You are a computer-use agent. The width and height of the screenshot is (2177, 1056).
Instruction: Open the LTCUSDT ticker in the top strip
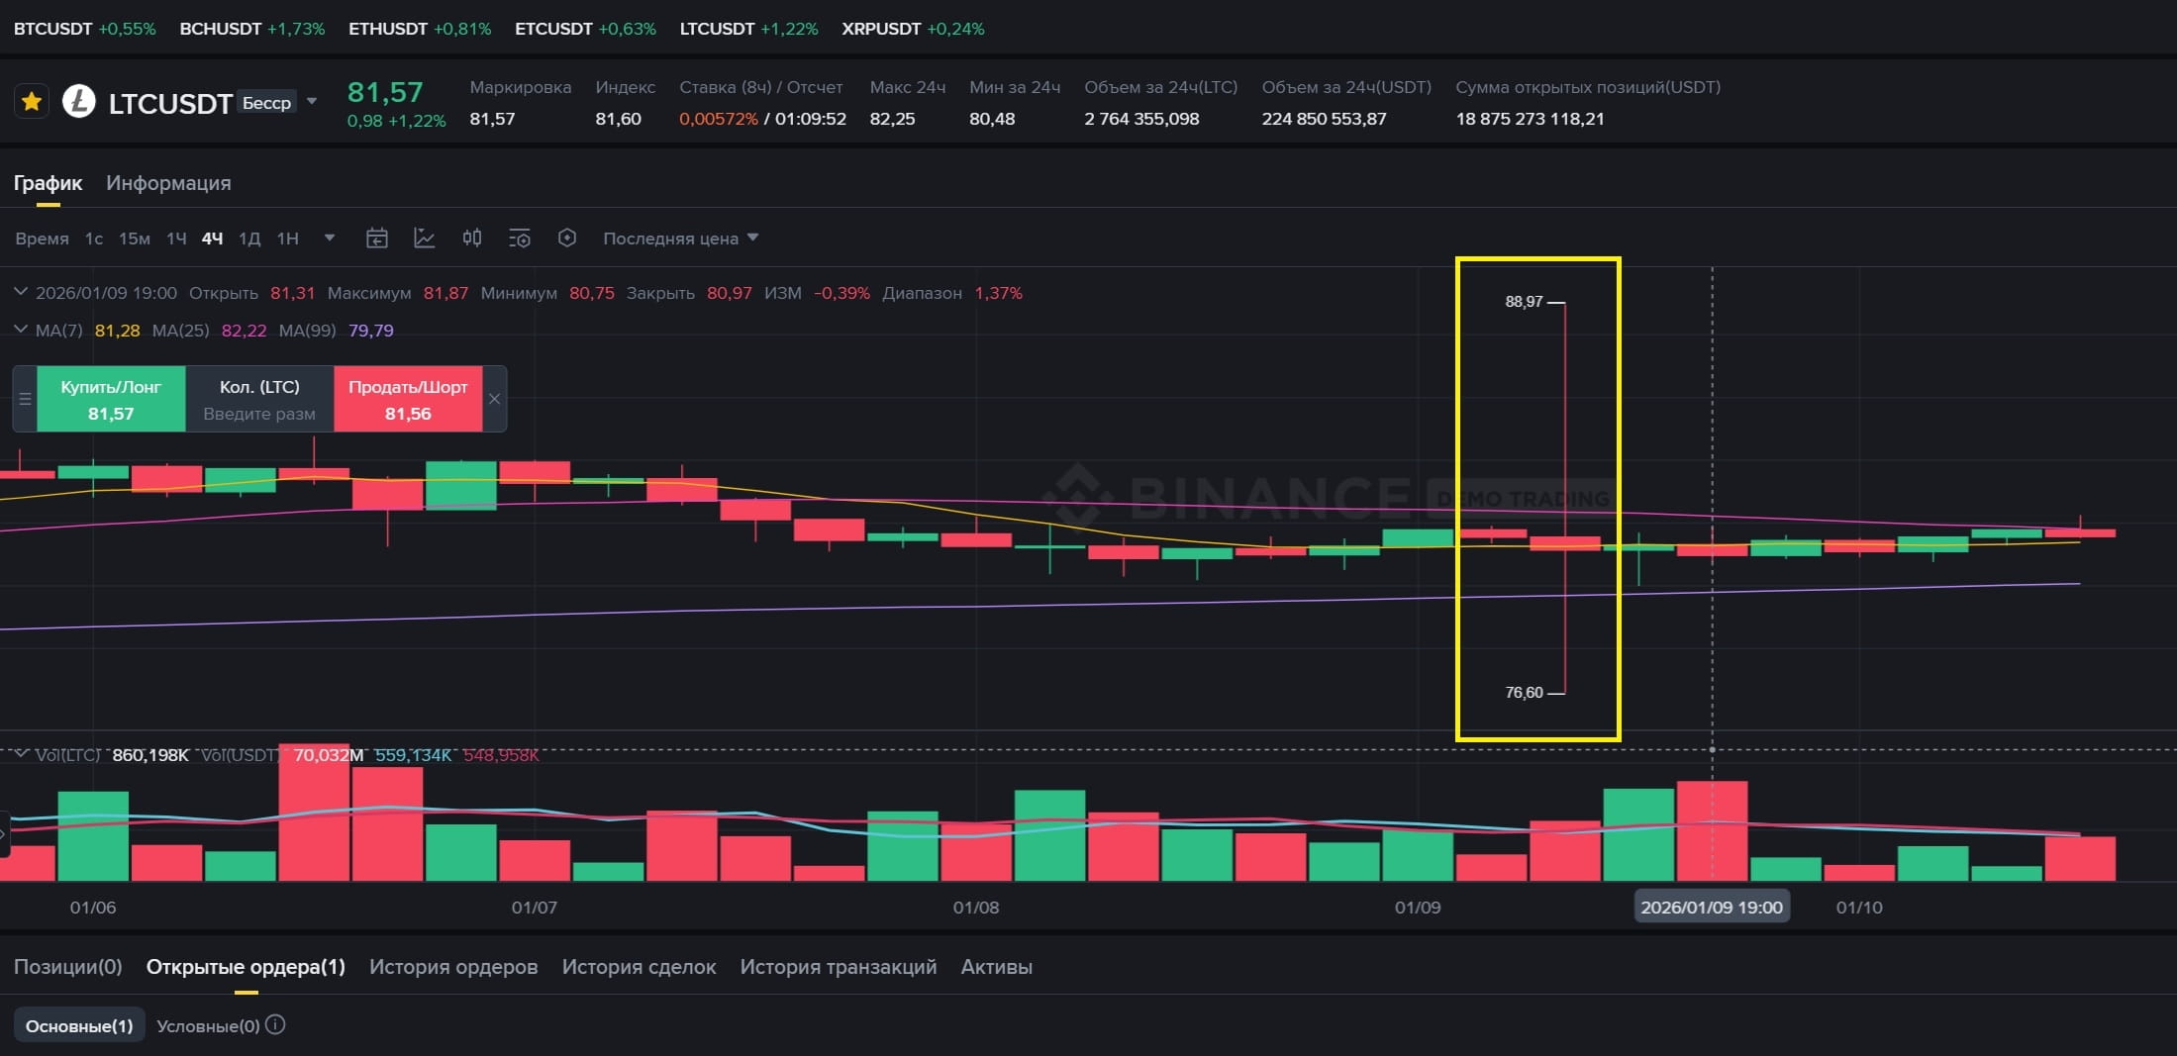point(748,29)
